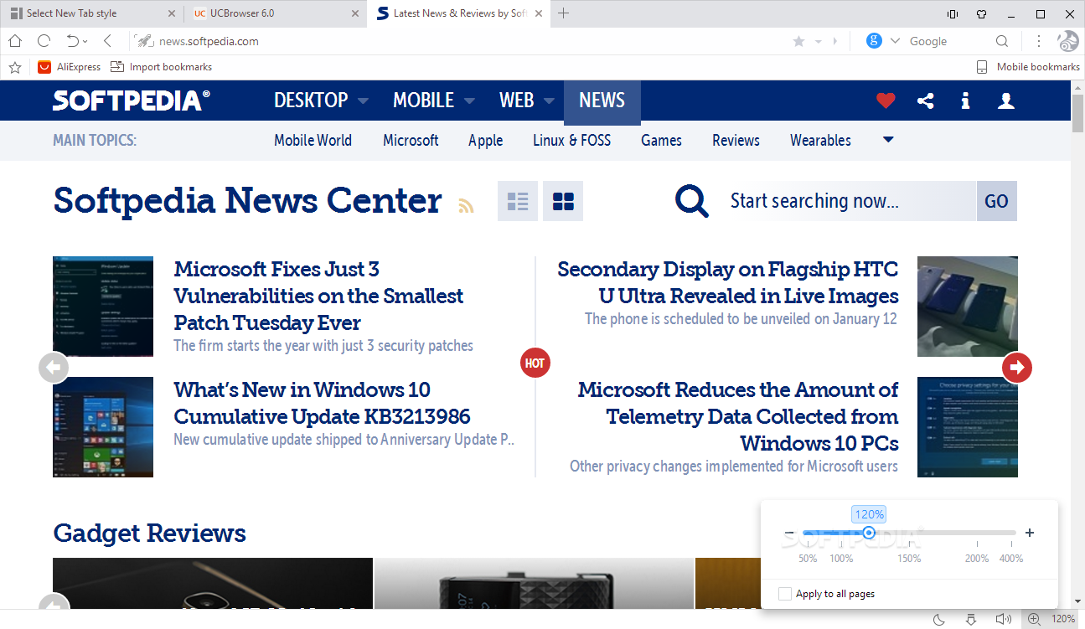Open Linux & FOSS topic
This screenshot has height=629, width=1085.
571,140
